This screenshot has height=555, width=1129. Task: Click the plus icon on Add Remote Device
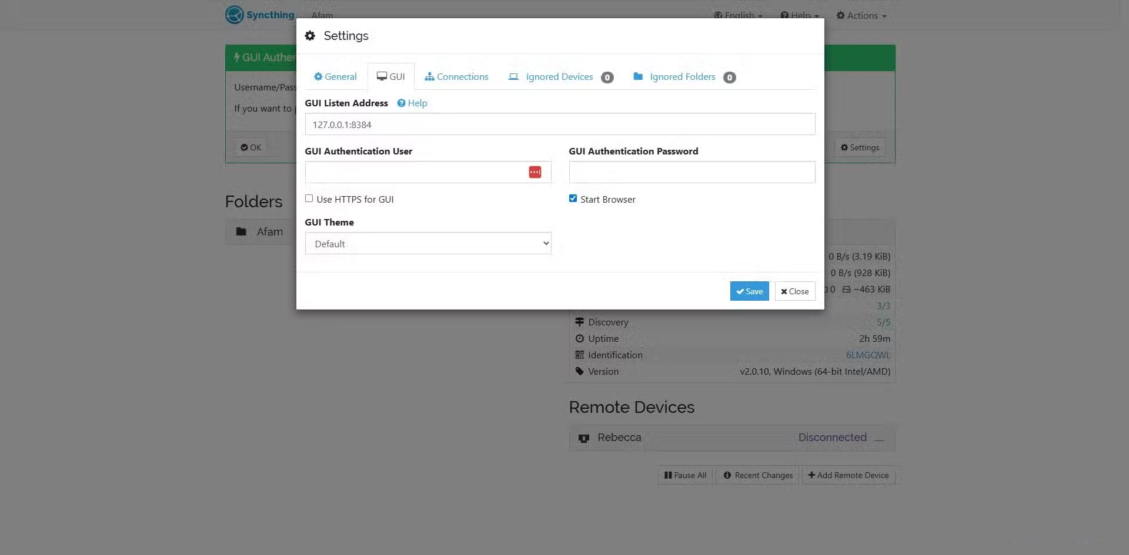(812, 475)
